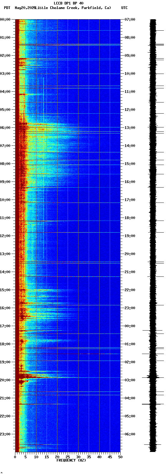166x476 pixels.
Task: Click UTC axis label "19:00"
Action: 130,236
